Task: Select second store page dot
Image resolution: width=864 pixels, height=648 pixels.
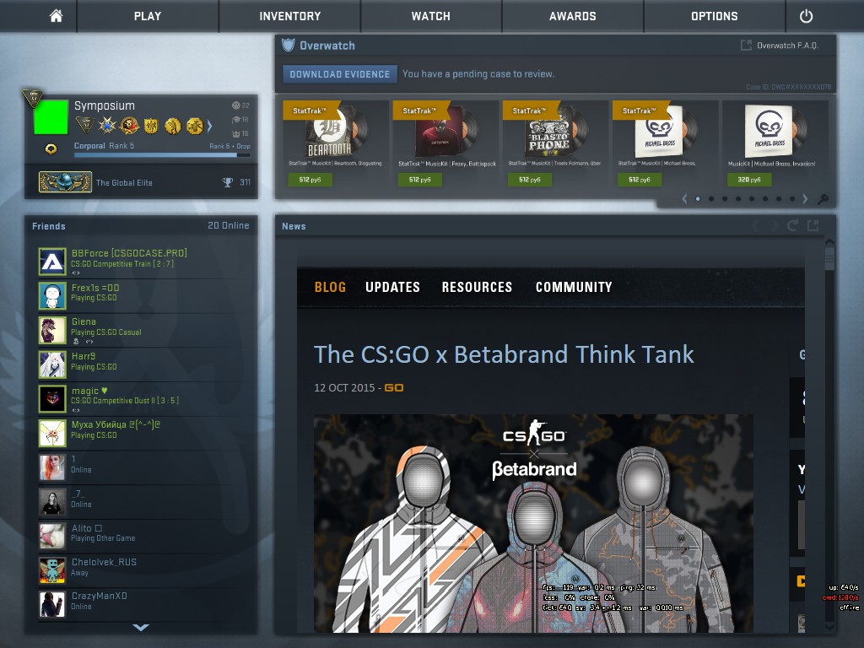Action: [x=711, y=199]
